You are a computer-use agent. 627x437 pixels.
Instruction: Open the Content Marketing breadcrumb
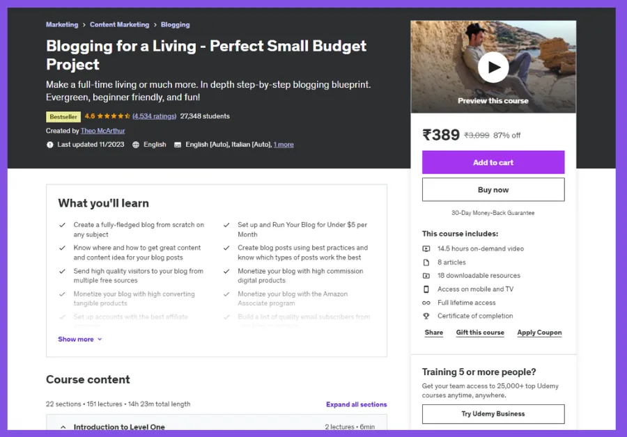tap(119, 24)
